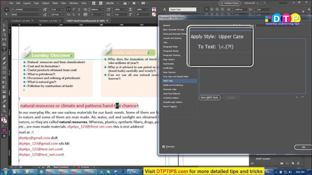Screen dimensions: 312x175
Task: Click the align left paragraph icon
Action: point(207,9)
